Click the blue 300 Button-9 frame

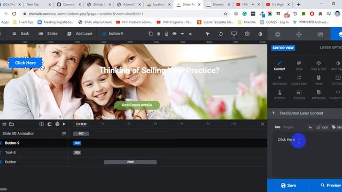[x=77, y=143]
